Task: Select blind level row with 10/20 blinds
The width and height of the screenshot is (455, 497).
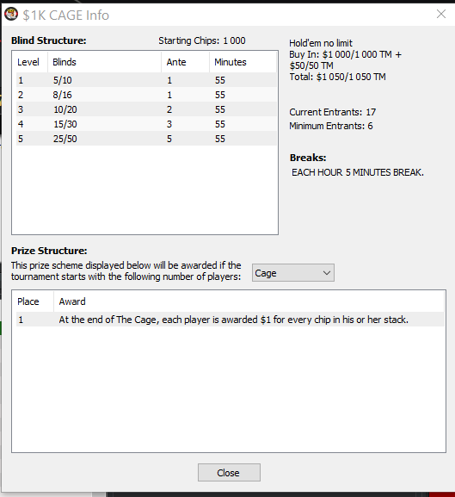Action: click(x=146, y=109)
